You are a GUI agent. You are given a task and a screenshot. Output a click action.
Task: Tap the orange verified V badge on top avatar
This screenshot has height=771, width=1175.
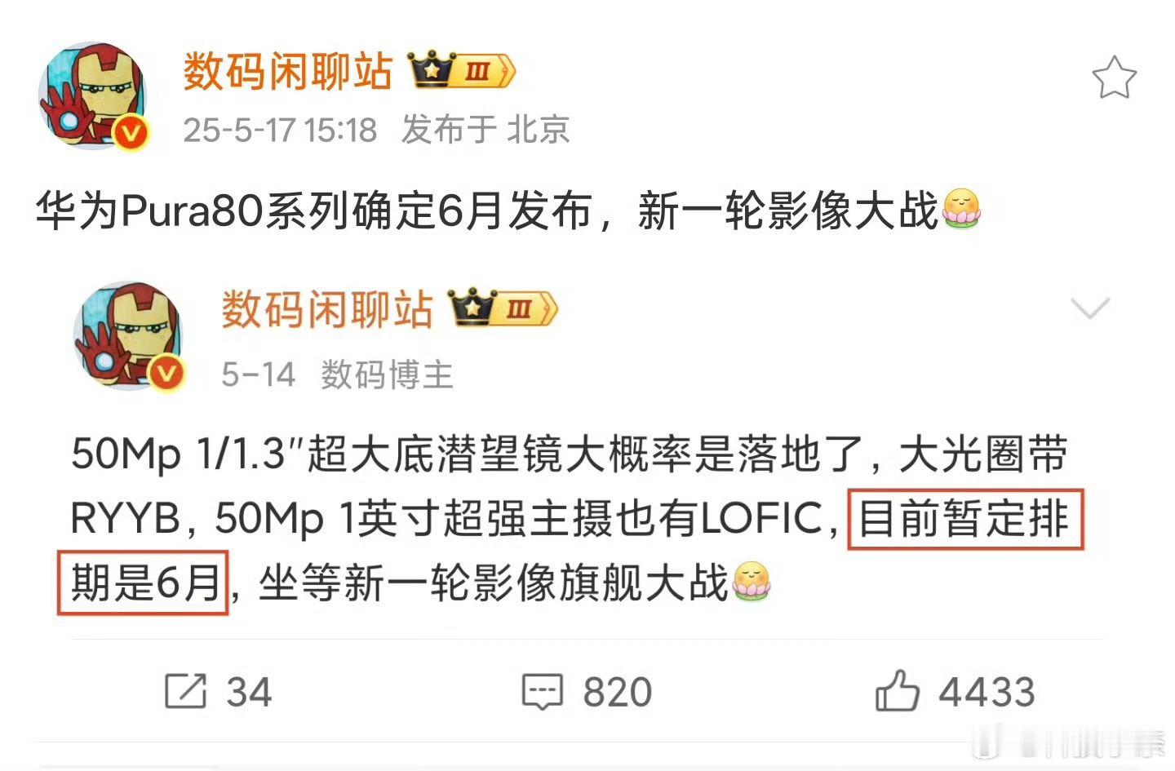[131, 133]
